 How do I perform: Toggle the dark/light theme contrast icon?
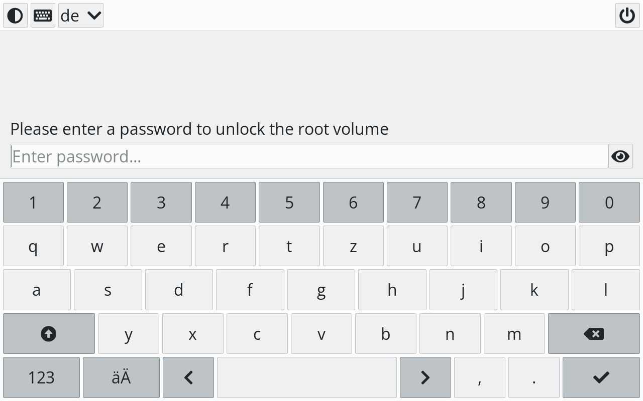coord(15,16)
